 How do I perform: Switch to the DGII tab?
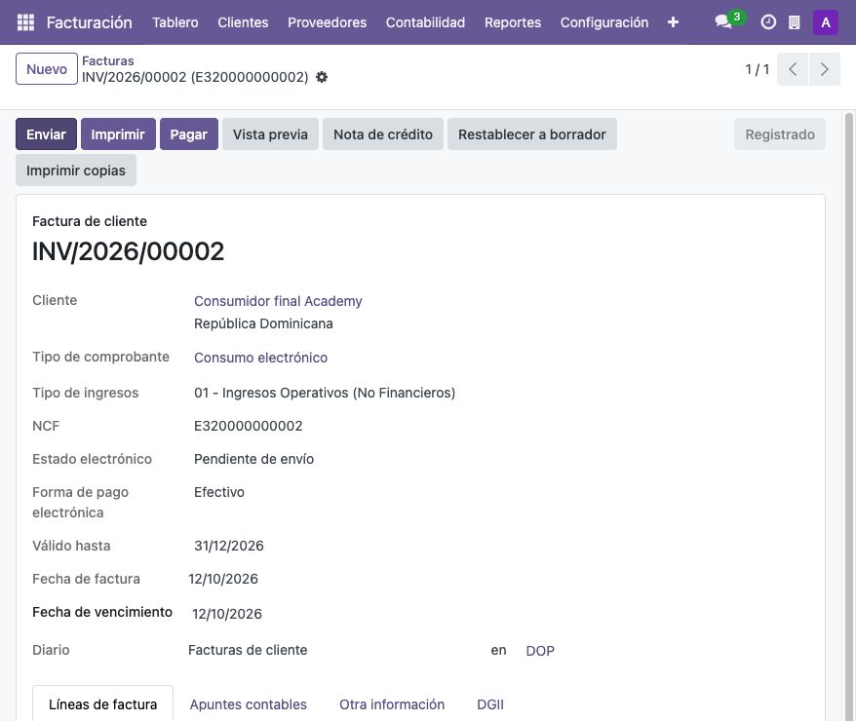point(490,704)
